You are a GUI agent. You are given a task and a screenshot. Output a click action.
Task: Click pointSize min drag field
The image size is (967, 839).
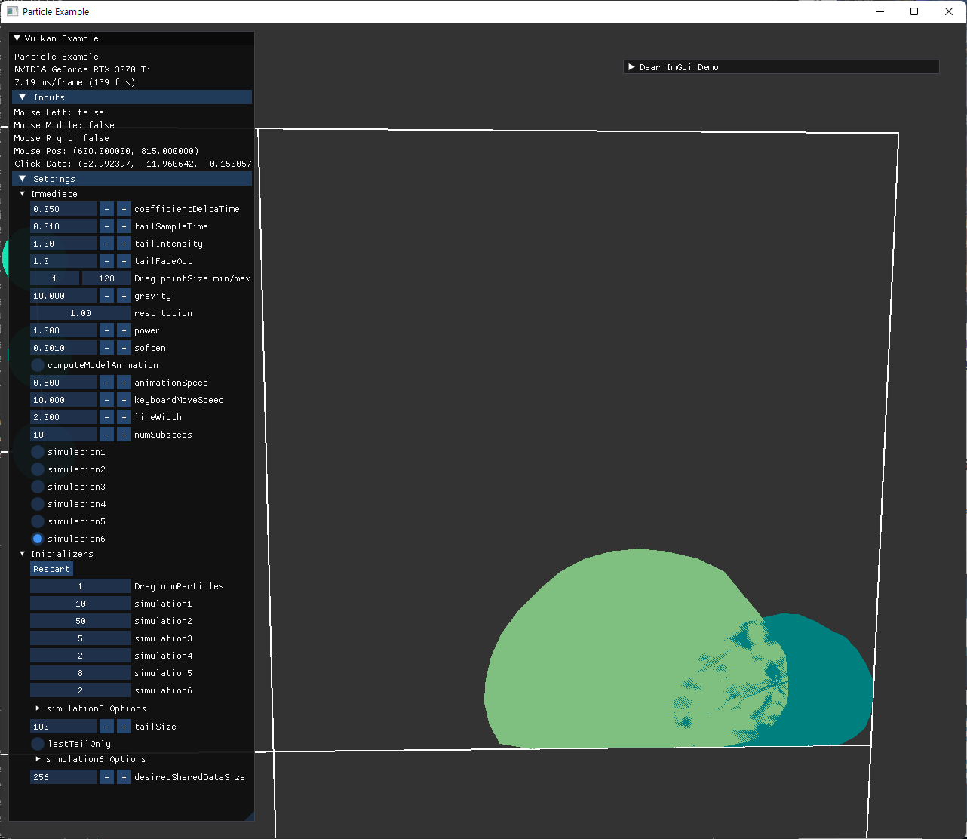(x=54, y=278)
